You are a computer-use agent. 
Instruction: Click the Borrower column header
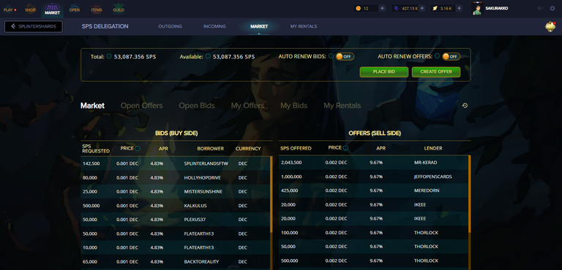pyautogui.click(x=211, y=148)
